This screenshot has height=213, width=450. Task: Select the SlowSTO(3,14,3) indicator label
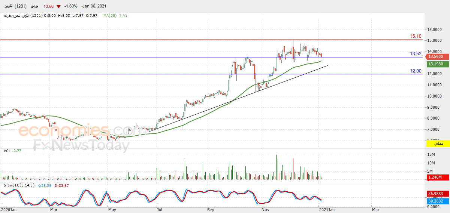pyautogui.click(x=19, y=185)
